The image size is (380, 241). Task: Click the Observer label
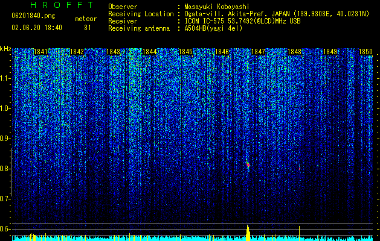pyautogui.click(x=123, y=7)
